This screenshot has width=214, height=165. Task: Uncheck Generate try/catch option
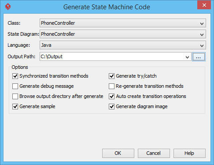pos(111,76)
